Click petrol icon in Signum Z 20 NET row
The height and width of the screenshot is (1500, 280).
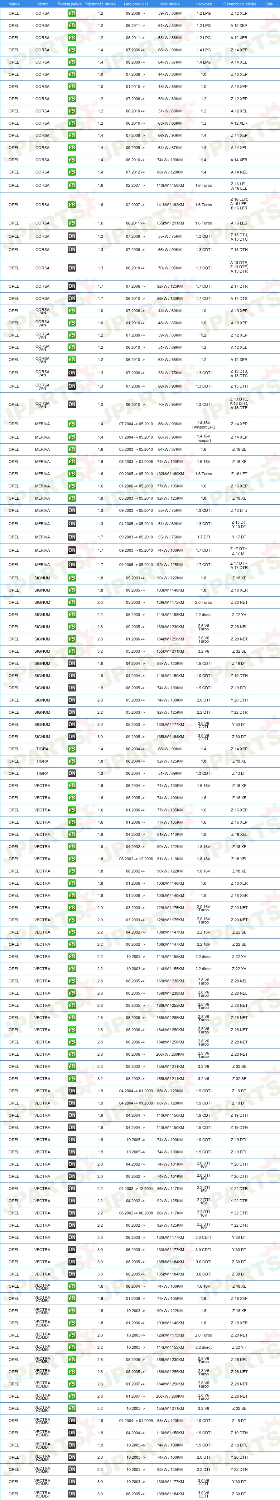72,603
